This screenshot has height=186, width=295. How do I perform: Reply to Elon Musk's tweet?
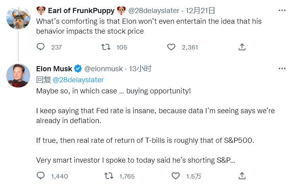41,175
